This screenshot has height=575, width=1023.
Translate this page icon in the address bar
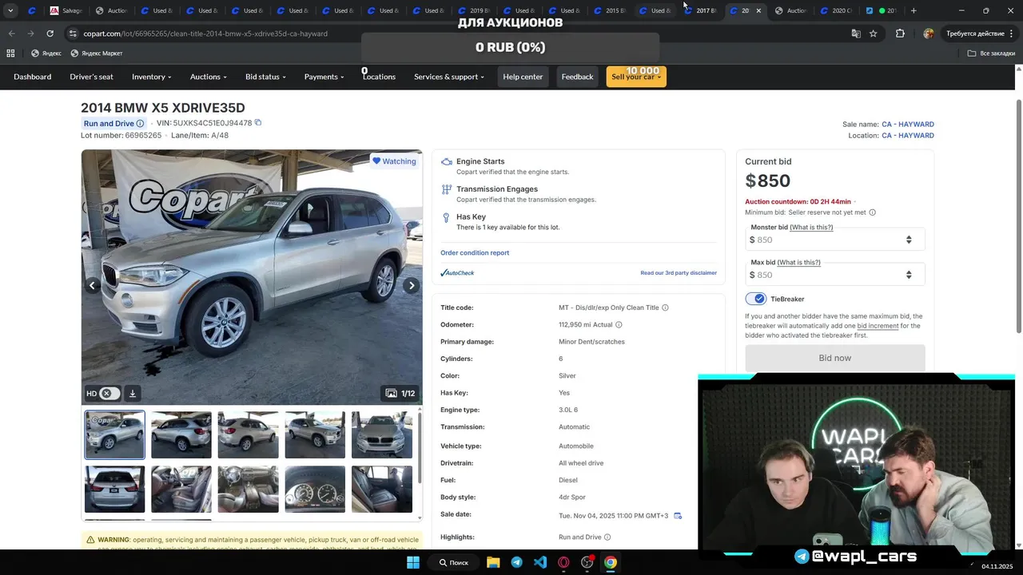[x=856, y=34]
